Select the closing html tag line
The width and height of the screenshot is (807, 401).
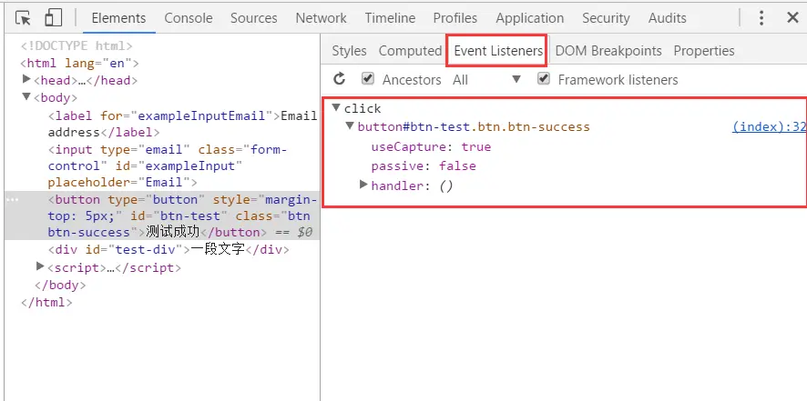[46, 302]
